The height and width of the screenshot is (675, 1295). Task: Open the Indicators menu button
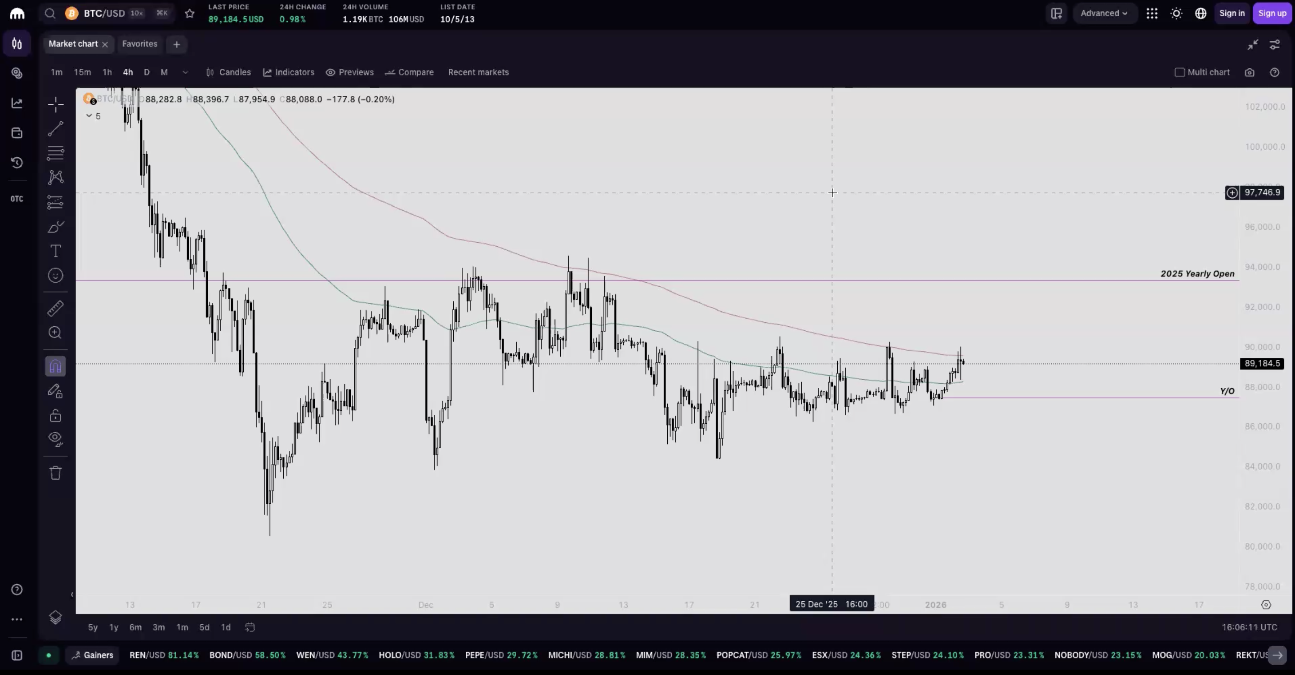(x=289, y=72)
